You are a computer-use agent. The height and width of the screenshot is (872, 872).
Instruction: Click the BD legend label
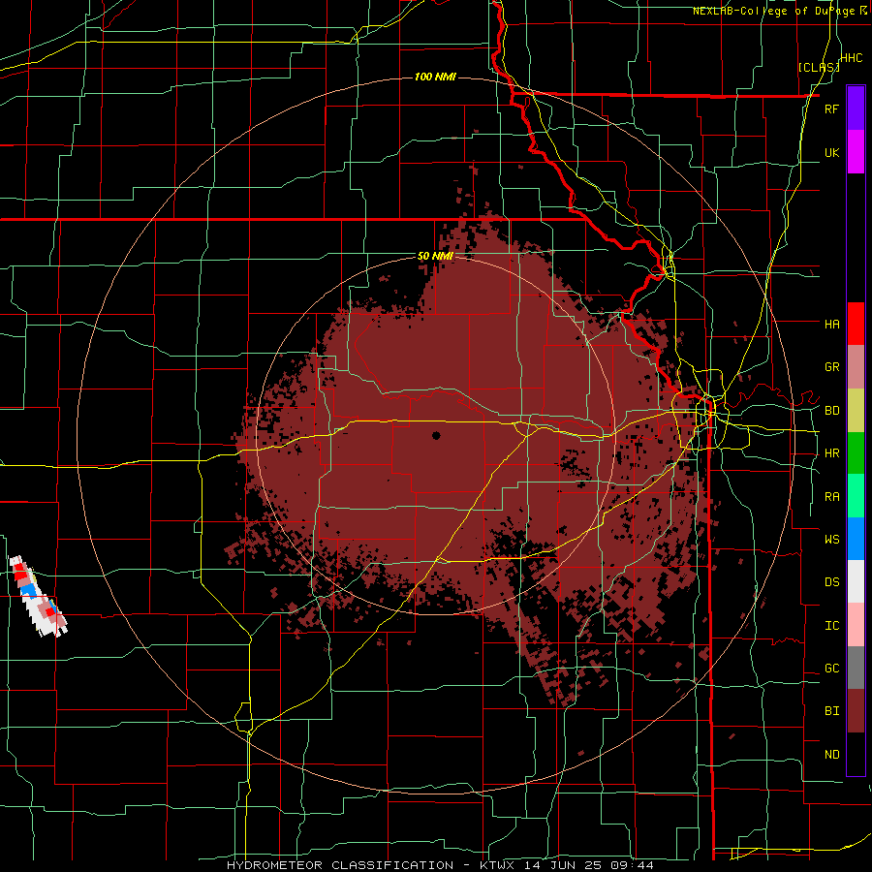tap(831, 411)
